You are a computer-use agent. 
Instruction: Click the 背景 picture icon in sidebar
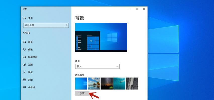(24, 42)
